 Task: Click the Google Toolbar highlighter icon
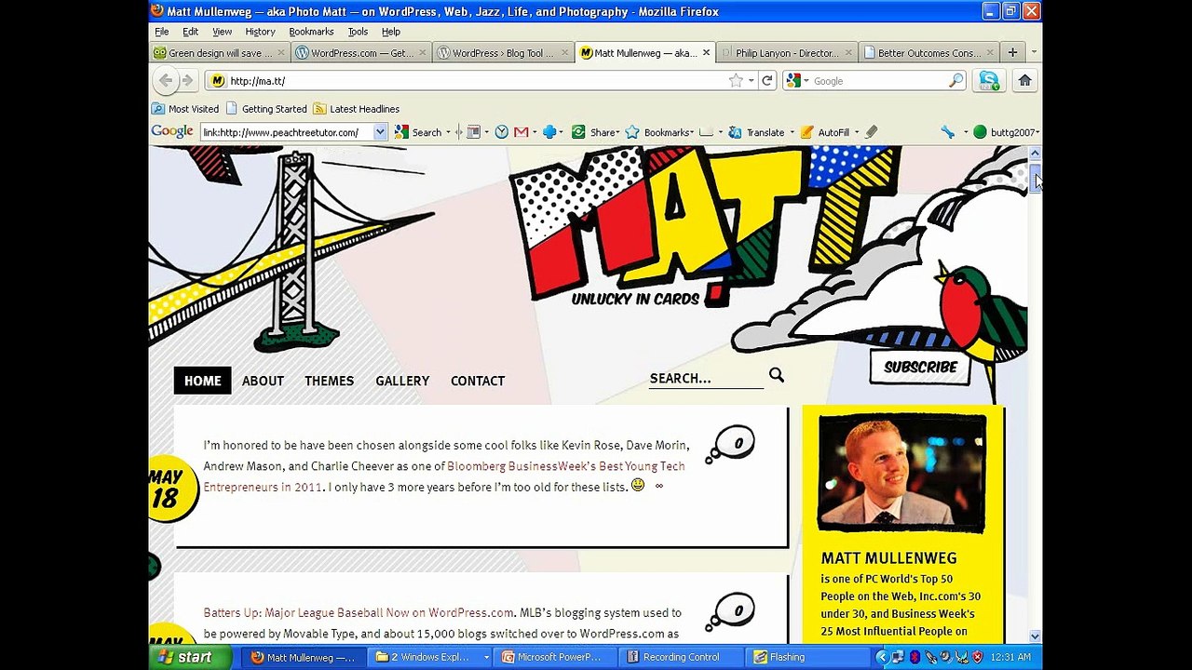click(x=872, y=132)
